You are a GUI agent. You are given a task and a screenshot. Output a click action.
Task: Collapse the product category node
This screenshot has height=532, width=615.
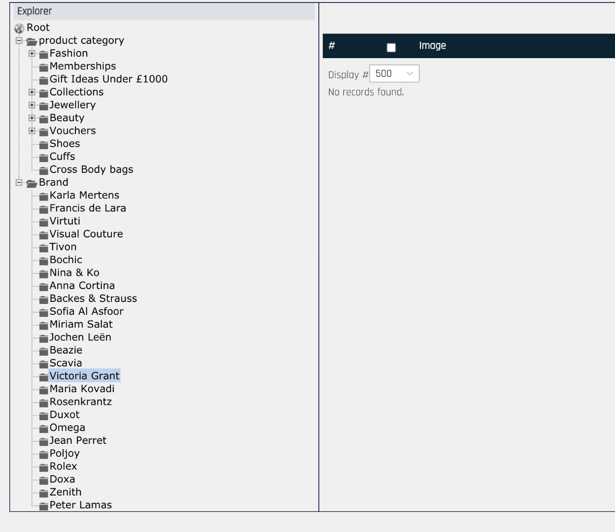point(19,40)
